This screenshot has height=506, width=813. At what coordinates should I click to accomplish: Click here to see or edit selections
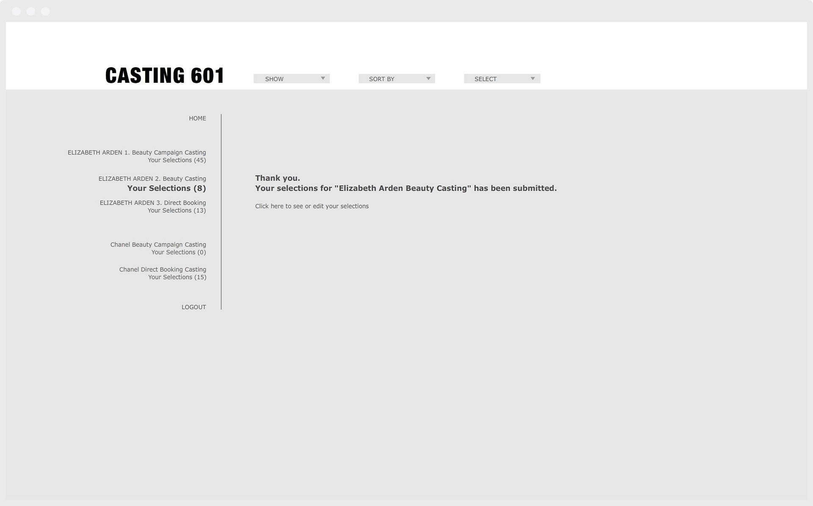click(x=312, y=206)
